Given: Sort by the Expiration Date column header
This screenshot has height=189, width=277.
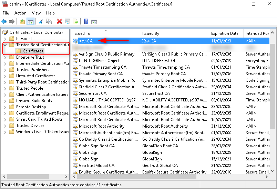Looking at the screenshot, I should [225, 33].
